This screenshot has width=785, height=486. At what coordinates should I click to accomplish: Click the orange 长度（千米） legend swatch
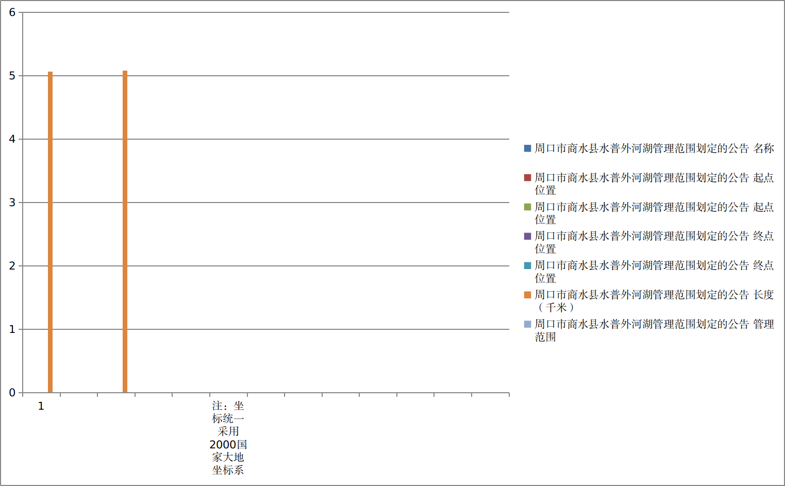pyautogui.click(x=527, y=295)
